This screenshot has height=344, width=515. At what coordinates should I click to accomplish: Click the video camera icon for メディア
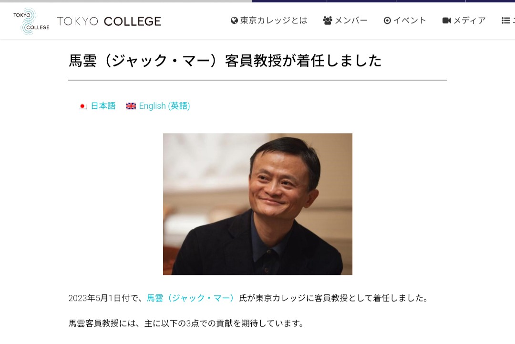click(x=446, y=21)
